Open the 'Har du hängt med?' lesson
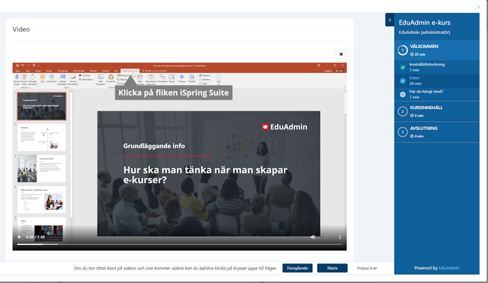Screen dimensions: 488x283 click(x=437, y=94)
